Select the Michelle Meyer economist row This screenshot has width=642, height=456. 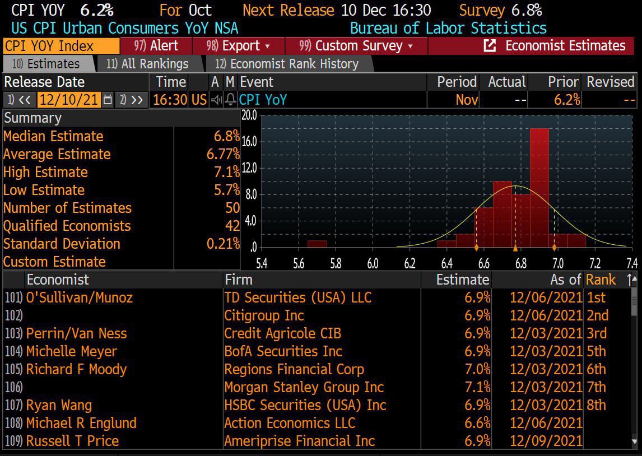[x=318, y=352]
